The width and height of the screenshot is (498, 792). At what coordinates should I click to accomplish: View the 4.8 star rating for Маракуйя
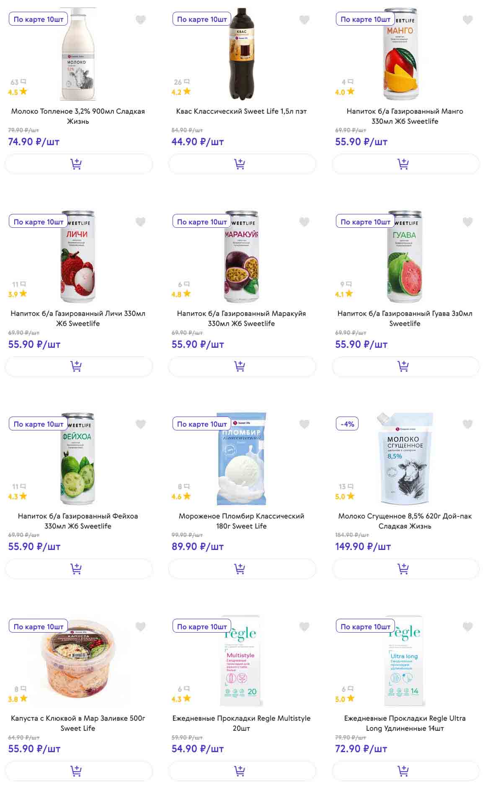(181, 294)
